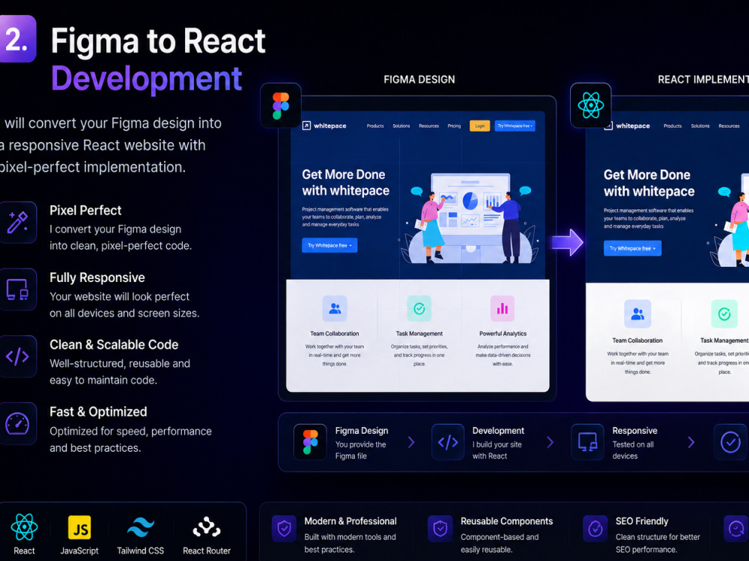Click the SEO Friendly heading

click(642, 521)
